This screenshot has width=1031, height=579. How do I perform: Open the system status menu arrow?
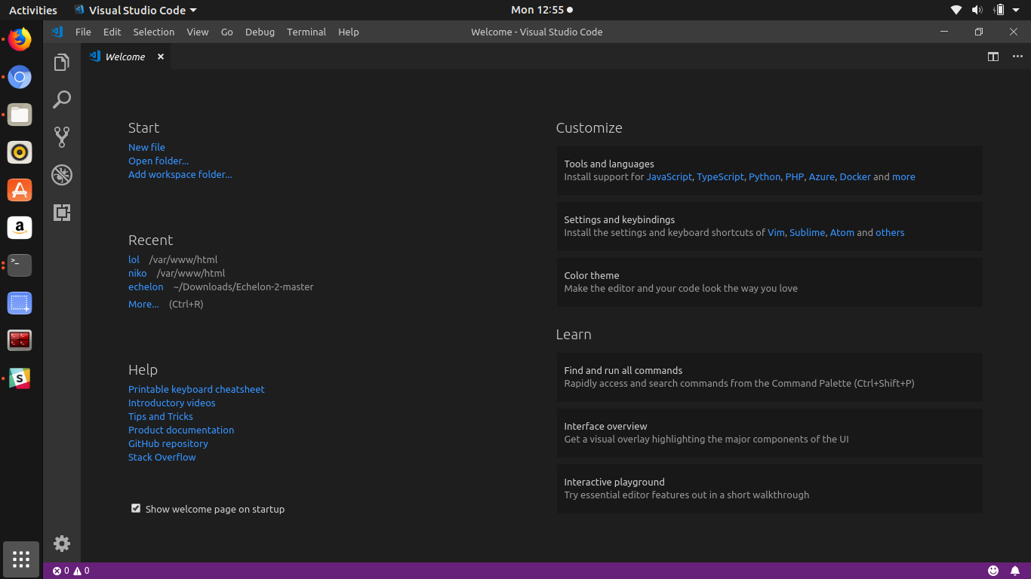(1015, 10)
